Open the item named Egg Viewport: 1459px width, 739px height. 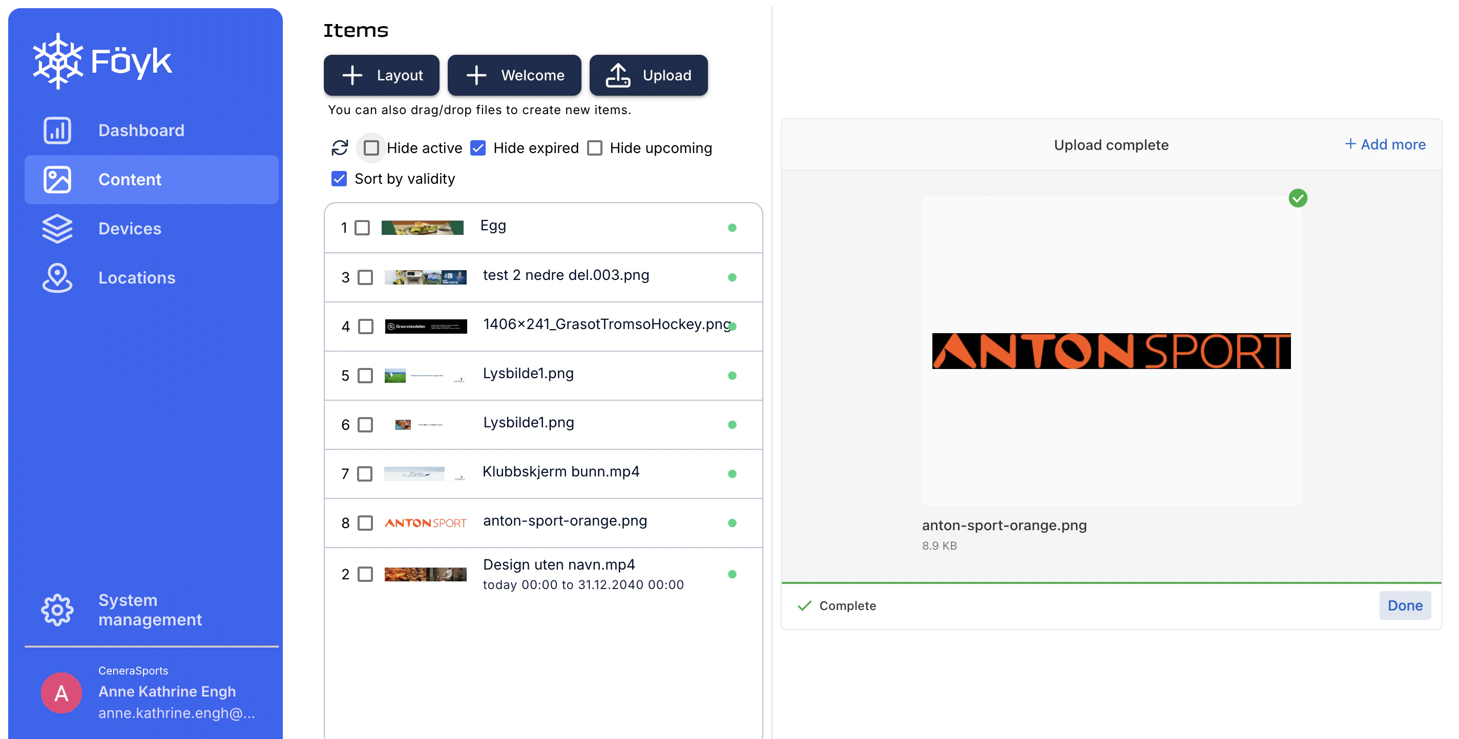coord(493,226)
